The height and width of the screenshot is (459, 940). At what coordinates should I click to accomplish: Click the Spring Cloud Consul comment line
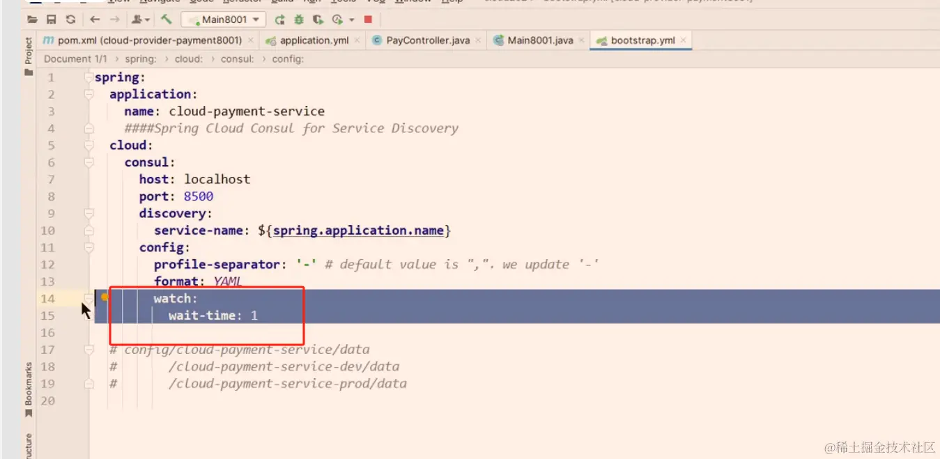click(291, 128)
